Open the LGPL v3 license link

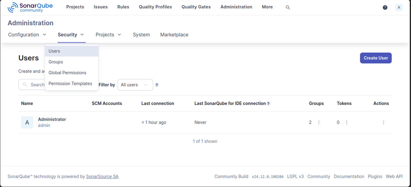(295, 176)
